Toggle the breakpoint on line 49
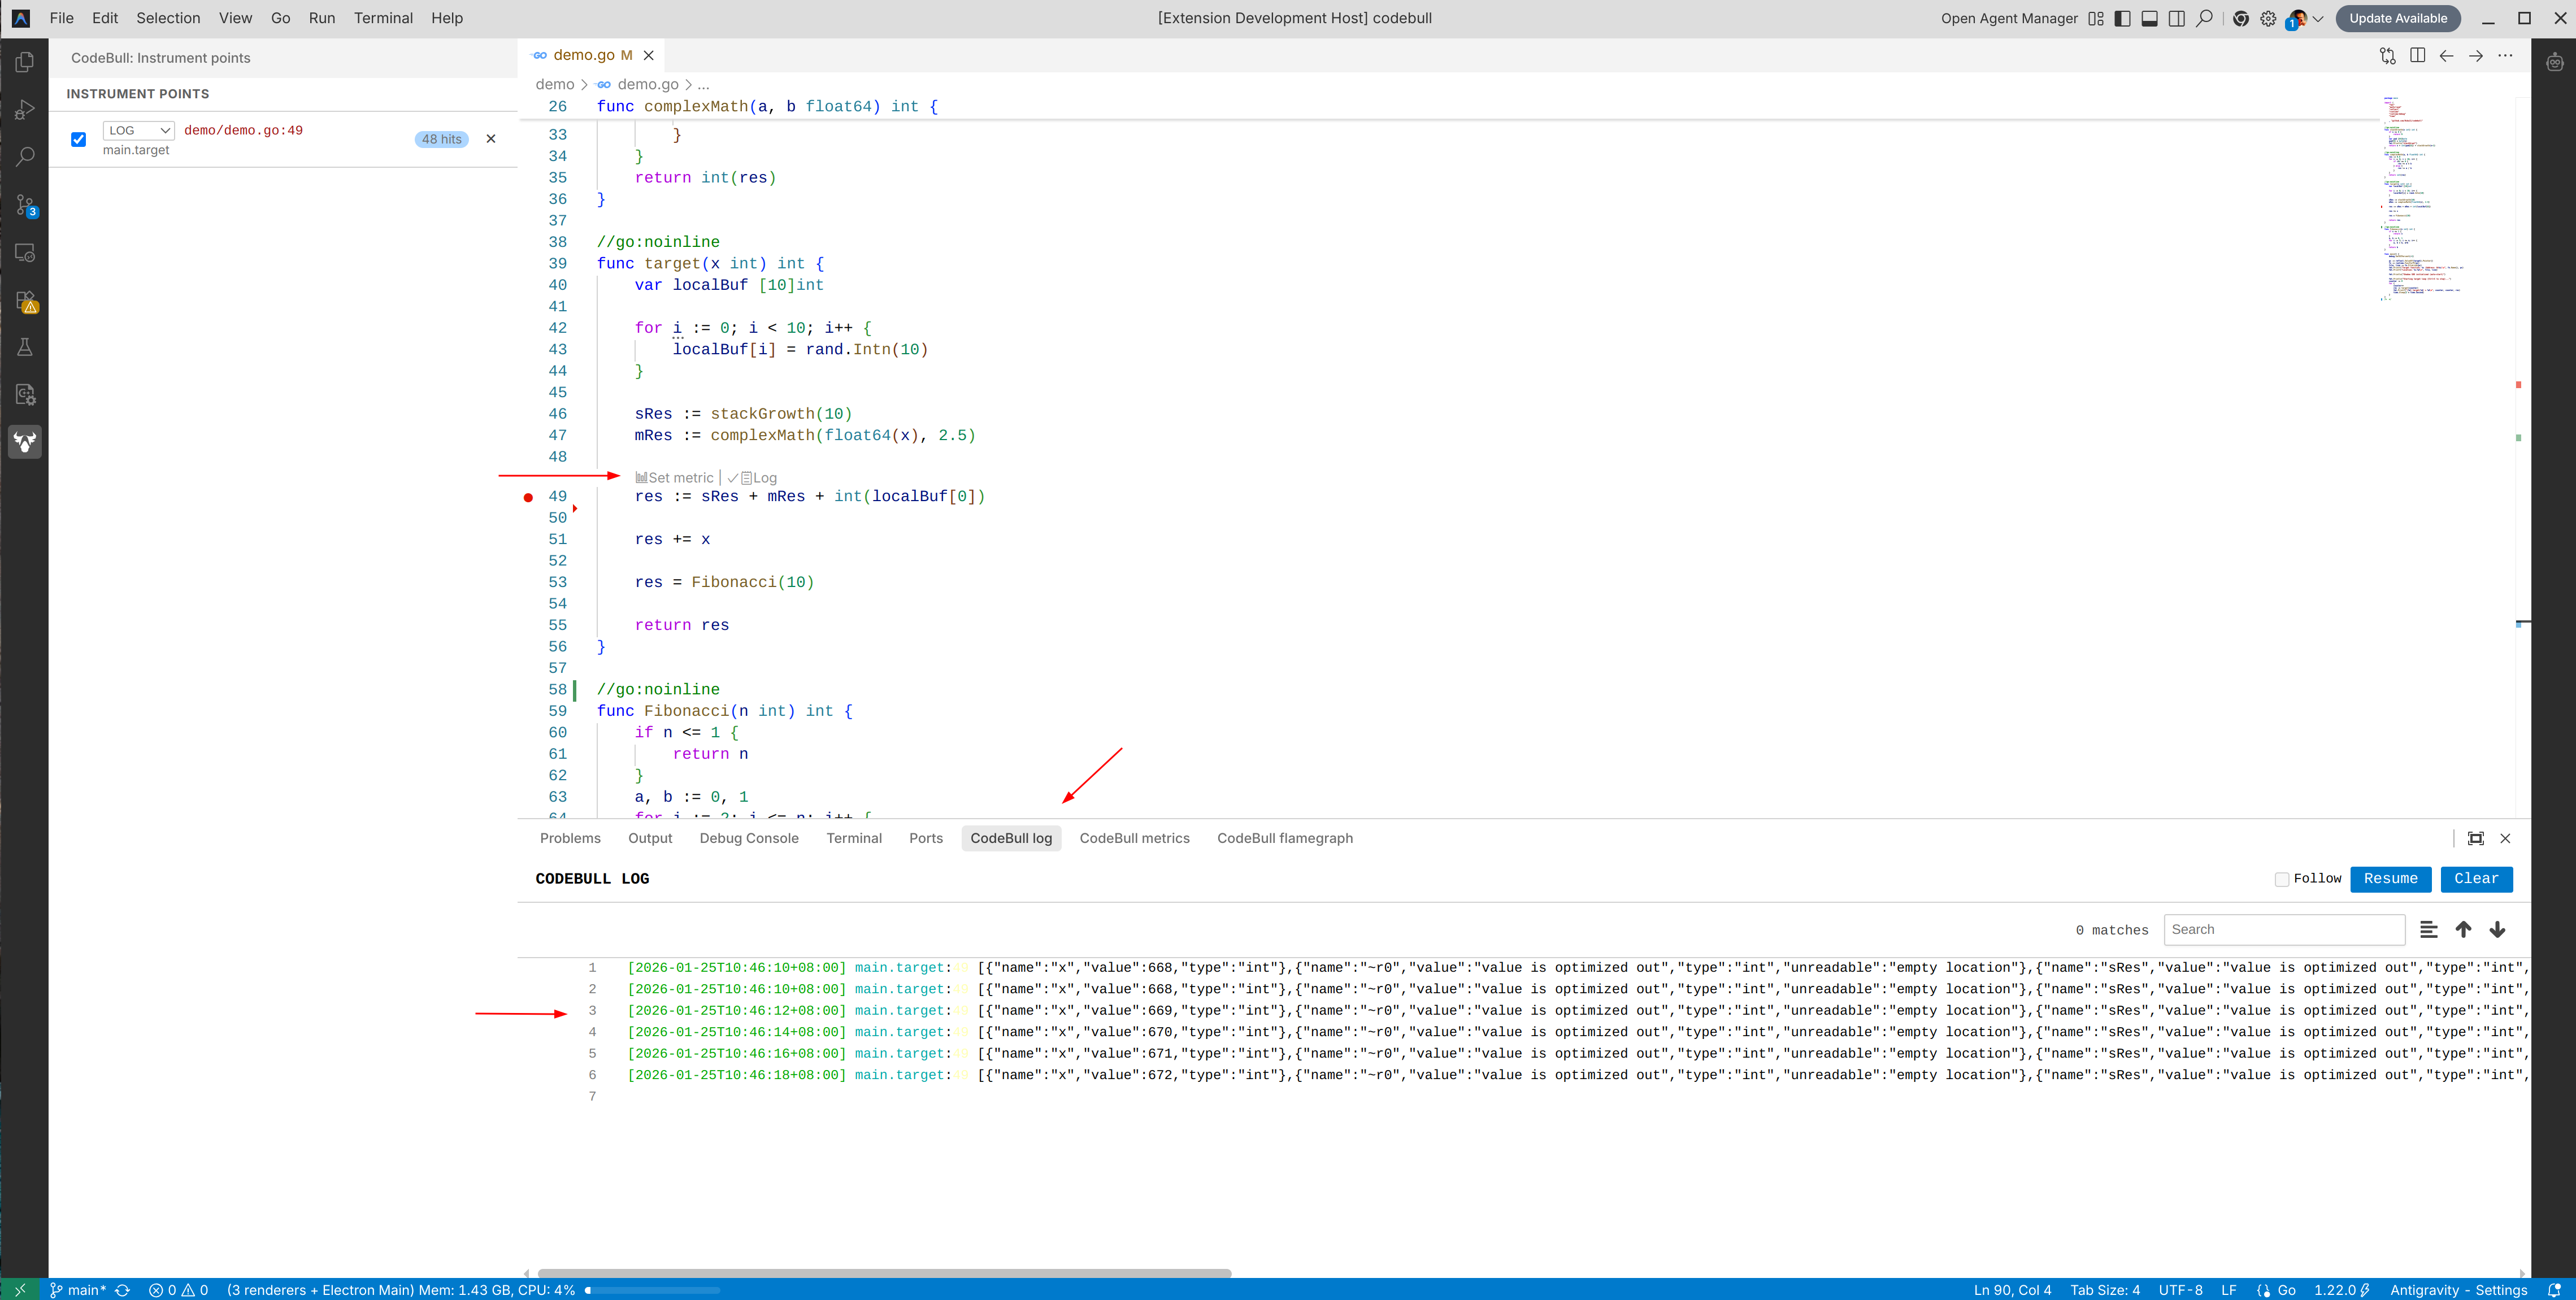The width and height of the screenshot is (2576, 1300). tap(528, 497)
